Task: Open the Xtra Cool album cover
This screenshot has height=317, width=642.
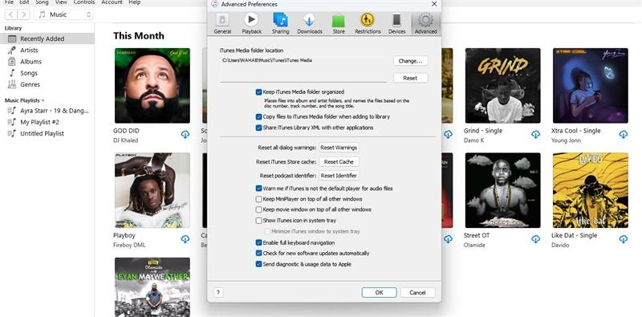Action: pyautogui.click(x=591, y=86)
